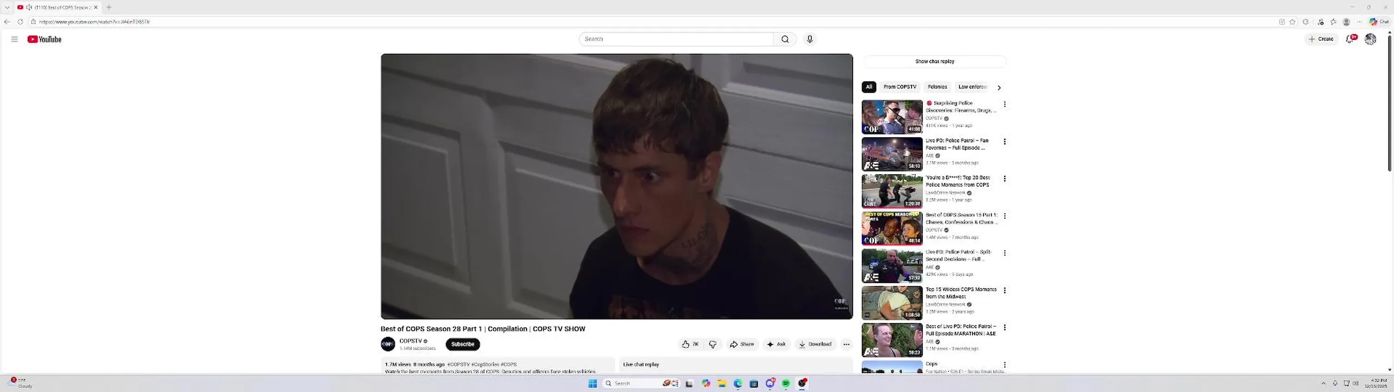Dislike the video with thumbs down
The height and width of the screenshot is (392, 1394).
click(x=712, y=344)
